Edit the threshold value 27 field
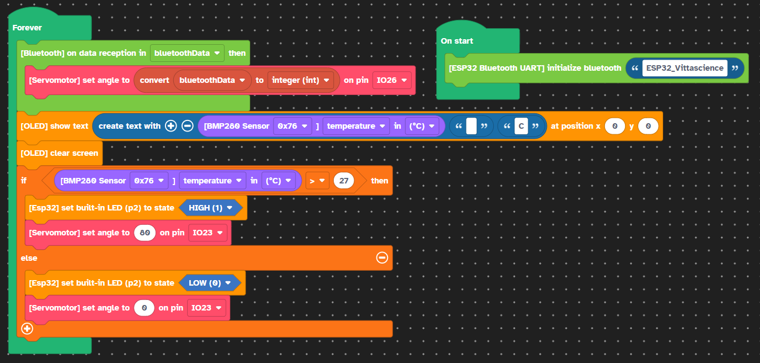The image size is (760, 363). pyautogui.click(x=344, y=181)
